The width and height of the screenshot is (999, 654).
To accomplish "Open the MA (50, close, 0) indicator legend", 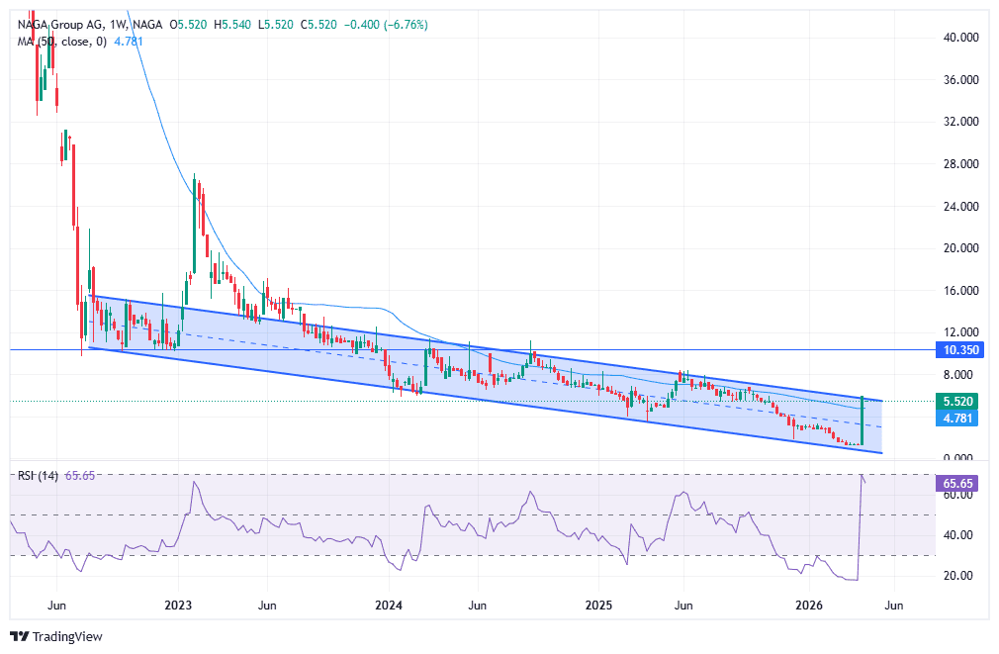I will 59,42.
